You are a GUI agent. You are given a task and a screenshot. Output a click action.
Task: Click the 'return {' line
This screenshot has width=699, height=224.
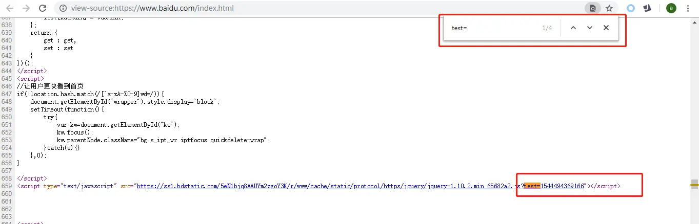coord(44,33)
